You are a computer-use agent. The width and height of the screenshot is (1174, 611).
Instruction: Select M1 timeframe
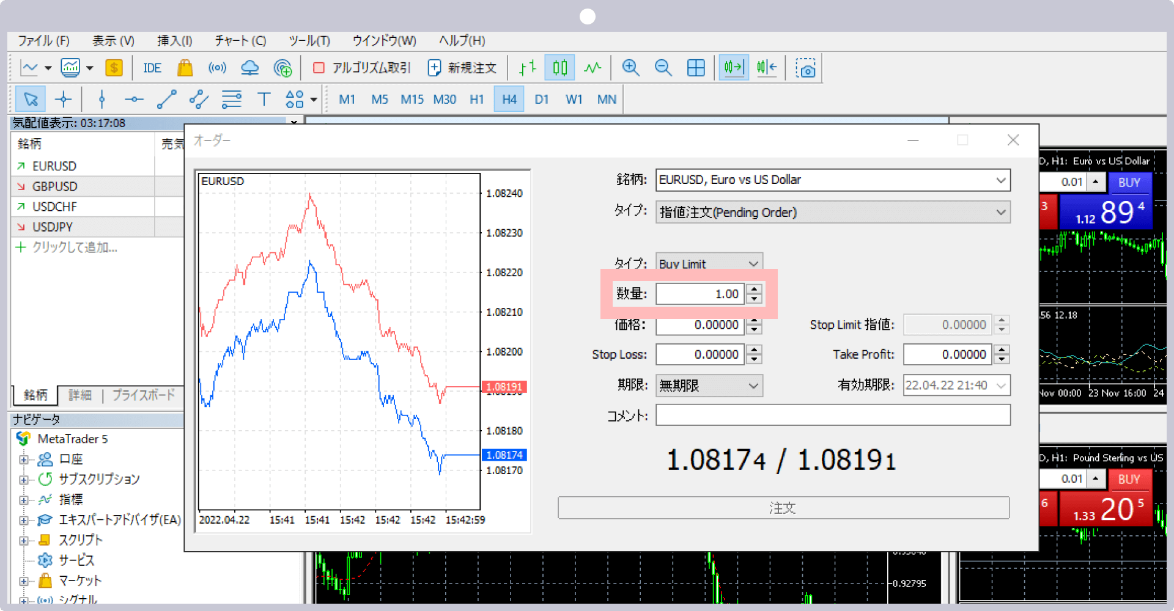(x=347, y=100)
